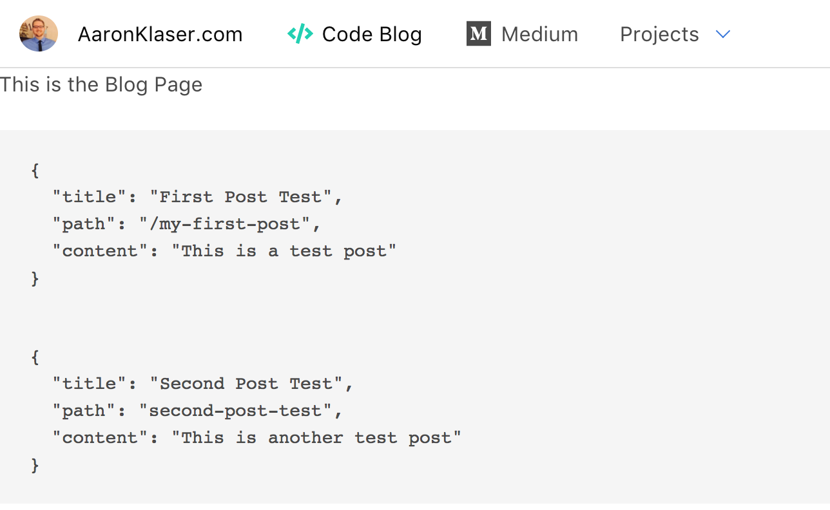Select the Projects menu label
Screen dimensions: 830x510
point(659,34)
